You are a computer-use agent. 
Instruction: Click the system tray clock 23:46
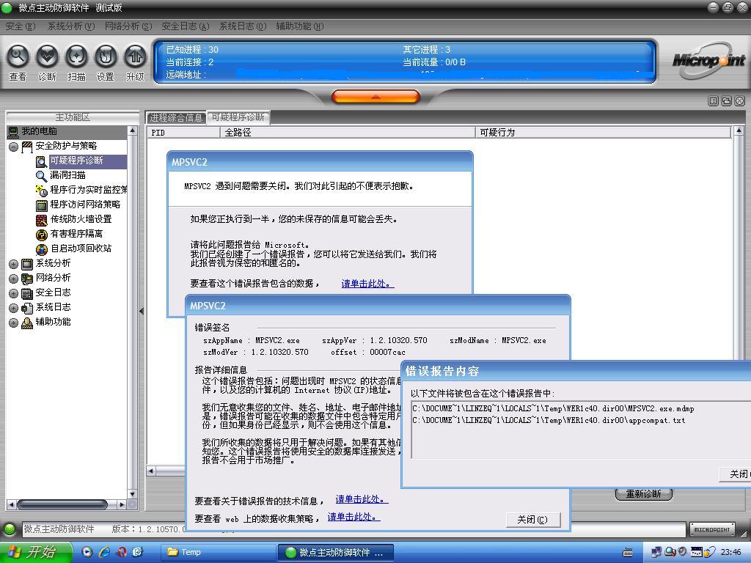[x=731, y=552]
